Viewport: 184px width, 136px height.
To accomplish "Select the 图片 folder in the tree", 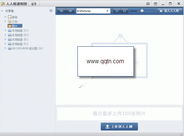I will [15, 26].
